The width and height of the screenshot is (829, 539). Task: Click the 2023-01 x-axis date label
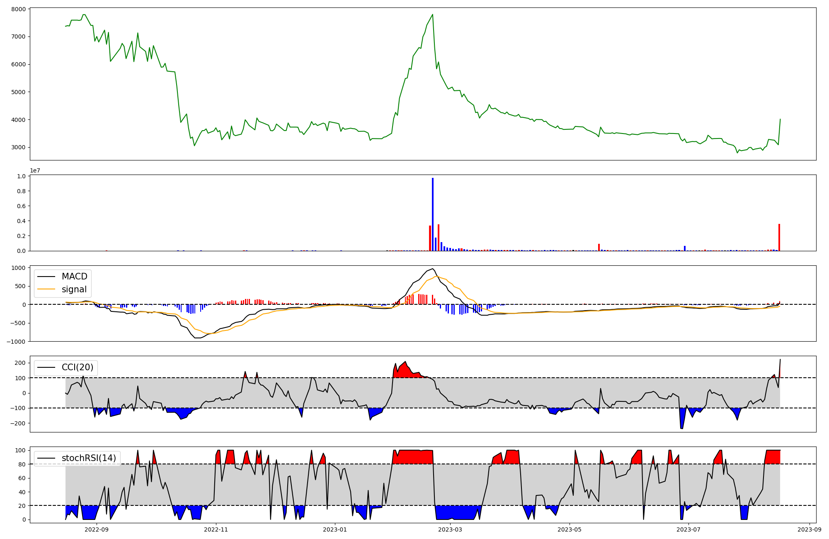[335, 529]
